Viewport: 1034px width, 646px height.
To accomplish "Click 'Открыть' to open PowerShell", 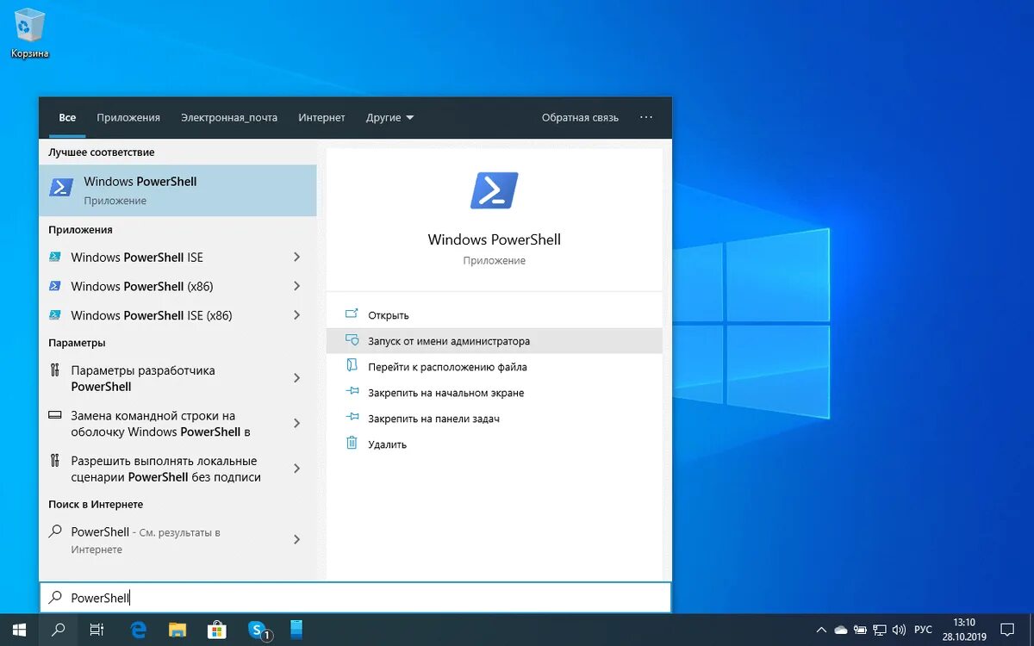I will pos(495,315).
